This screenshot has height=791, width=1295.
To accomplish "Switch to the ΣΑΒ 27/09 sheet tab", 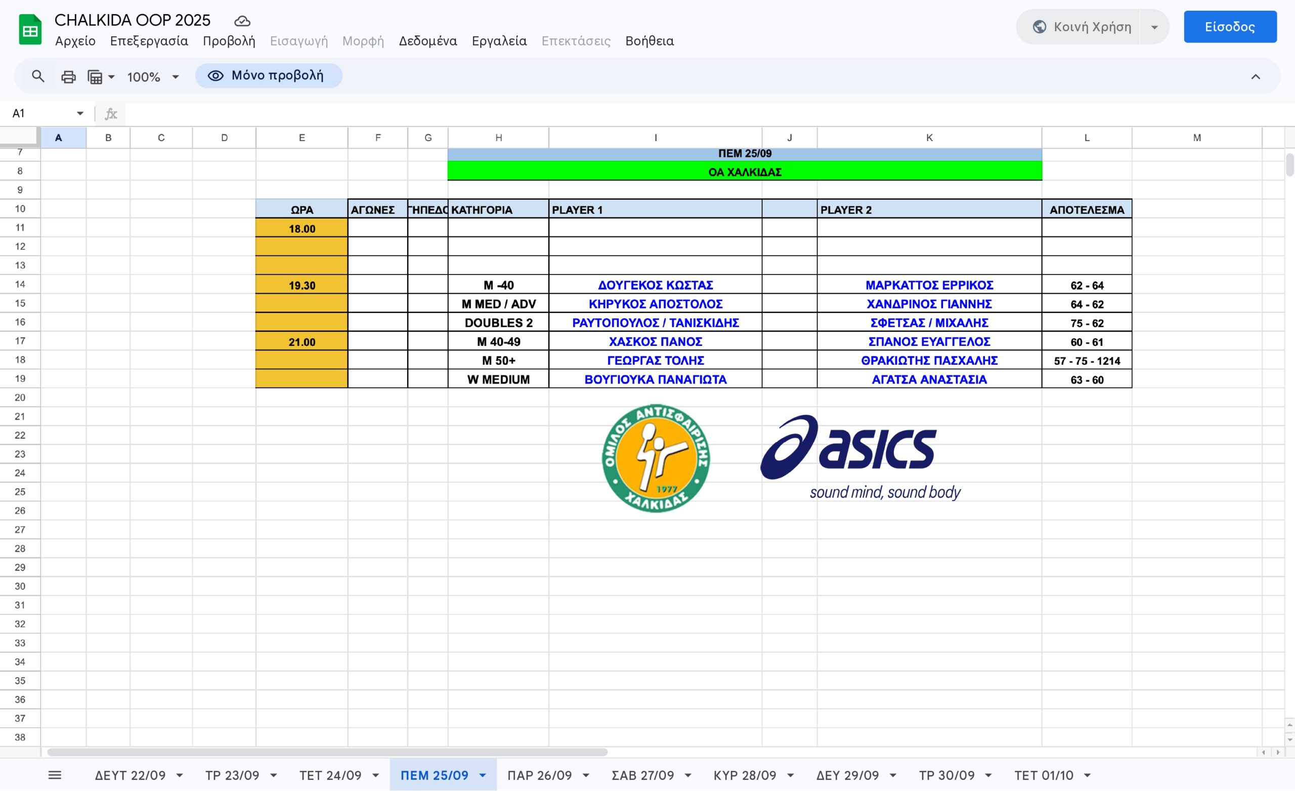I will point(642,775).
